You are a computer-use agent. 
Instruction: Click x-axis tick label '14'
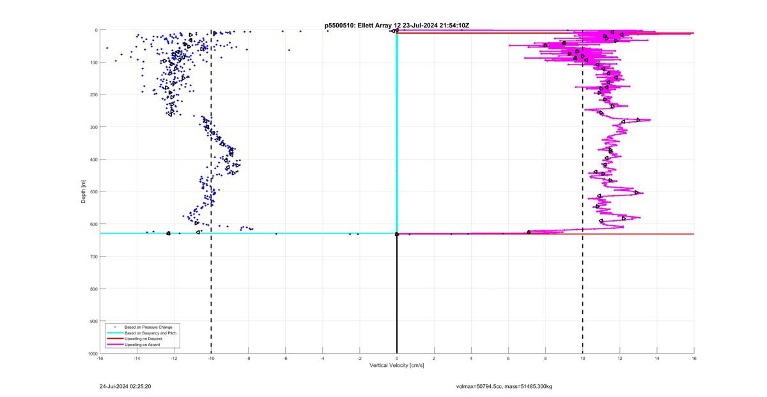point(657,358)
